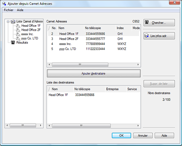Select Head Office 1F in recipient list

coord(58,95)
